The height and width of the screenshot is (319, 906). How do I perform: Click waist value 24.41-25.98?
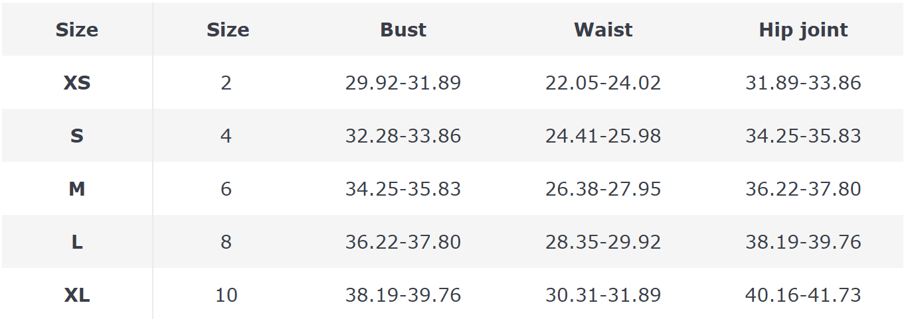pyautogui.click(x=603, y=136)
